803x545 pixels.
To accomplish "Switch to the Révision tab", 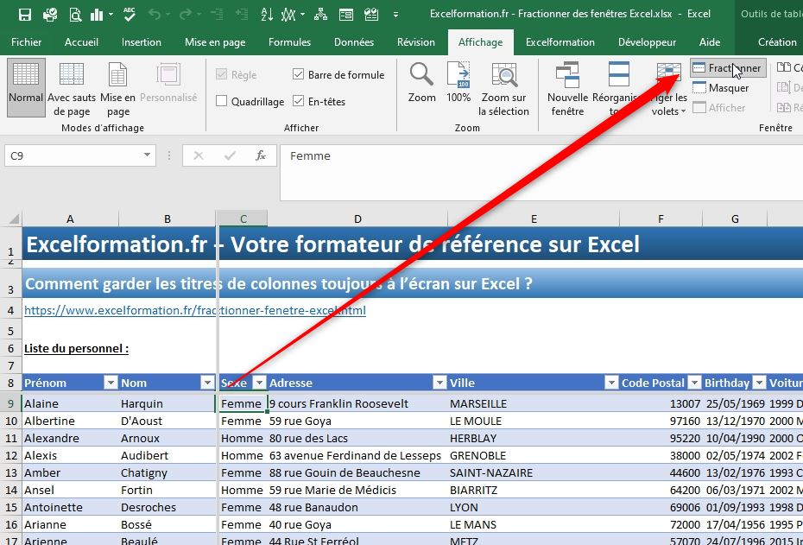I will pos(416,42).
